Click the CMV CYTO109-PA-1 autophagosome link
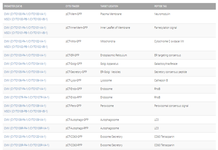The image size is (218, 150). coord(25,120)
